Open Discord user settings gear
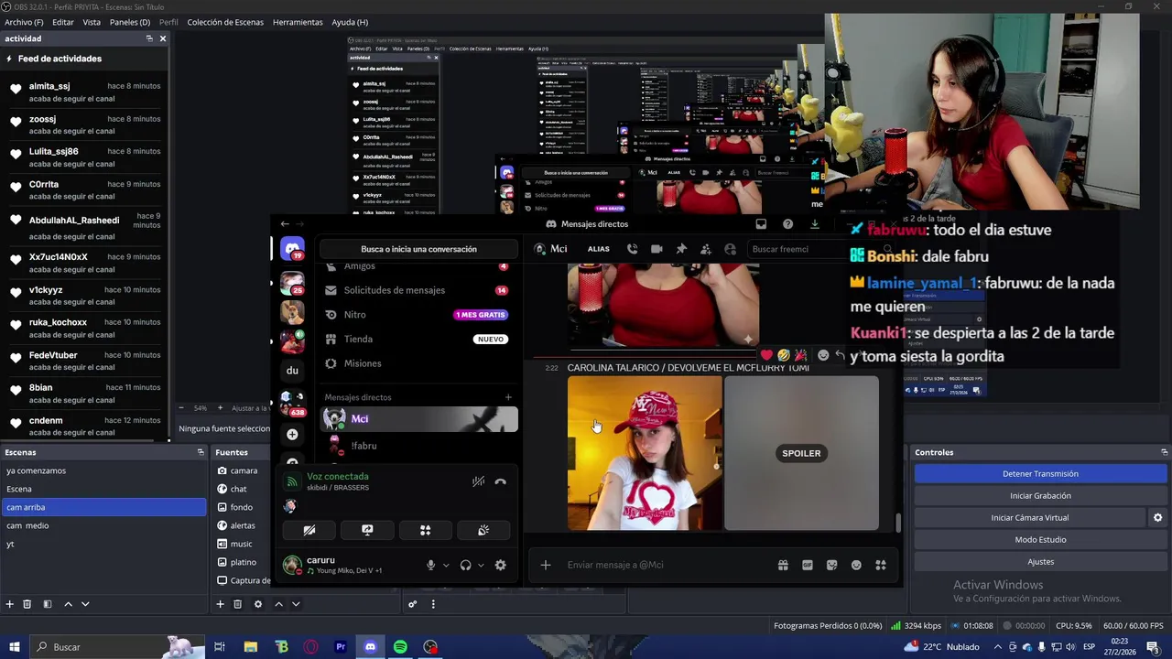Image resolution: width=1172 pixels, height=659 pixels. coord(500,565)
